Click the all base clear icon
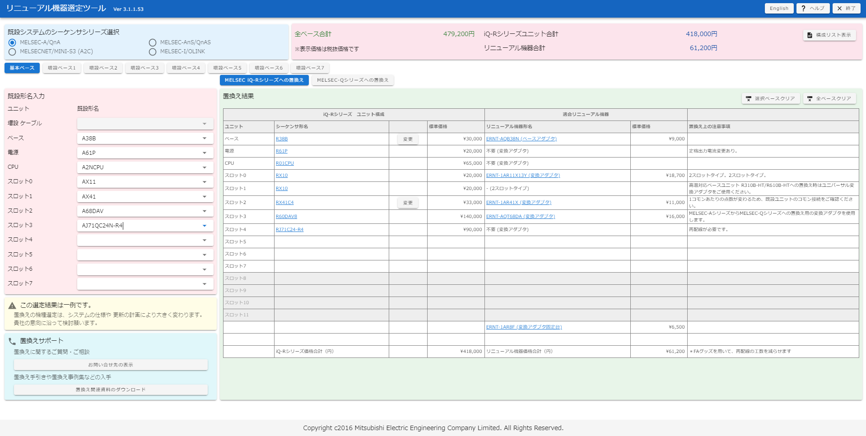The image size is (866, 436). [x=810, y=98]
